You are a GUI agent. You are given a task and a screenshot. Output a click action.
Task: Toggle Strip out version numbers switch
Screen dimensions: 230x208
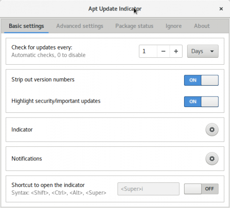[201, 80]
